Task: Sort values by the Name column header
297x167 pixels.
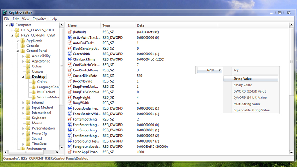Action: tap(83, 26)
